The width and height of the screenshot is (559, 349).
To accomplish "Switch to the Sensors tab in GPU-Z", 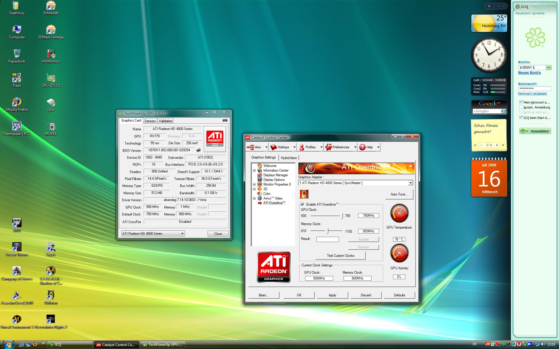I will (x=150, y=121).
